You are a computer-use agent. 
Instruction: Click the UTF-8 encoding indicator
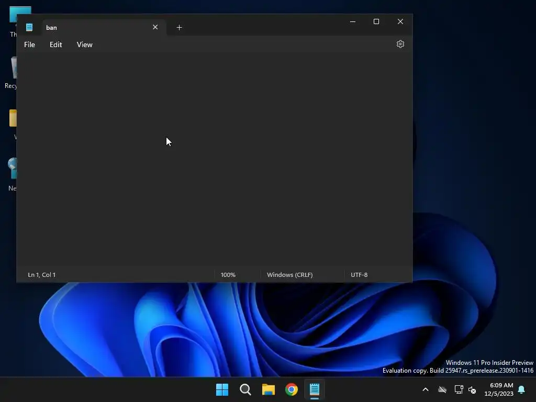(359, 275)
